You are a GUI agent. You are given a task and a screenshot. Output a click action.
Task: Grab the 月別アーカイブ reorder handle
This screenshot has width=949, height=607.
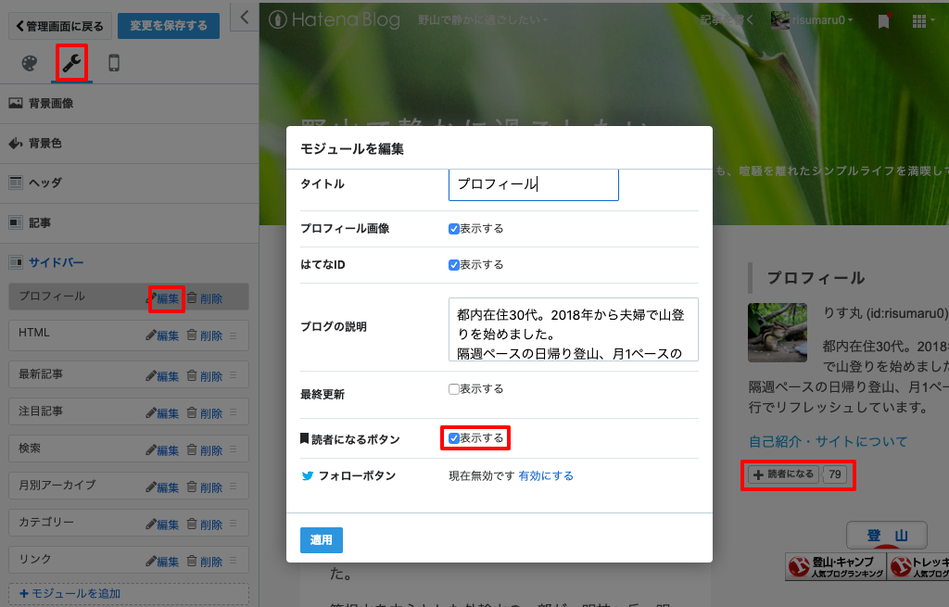coord(234,487)
